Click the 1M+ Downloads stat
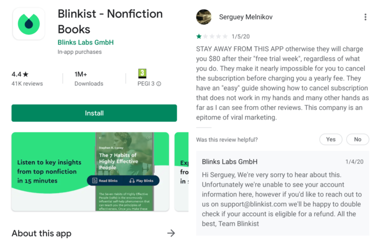Screen dimensions: 377x245 coord(88,79)
